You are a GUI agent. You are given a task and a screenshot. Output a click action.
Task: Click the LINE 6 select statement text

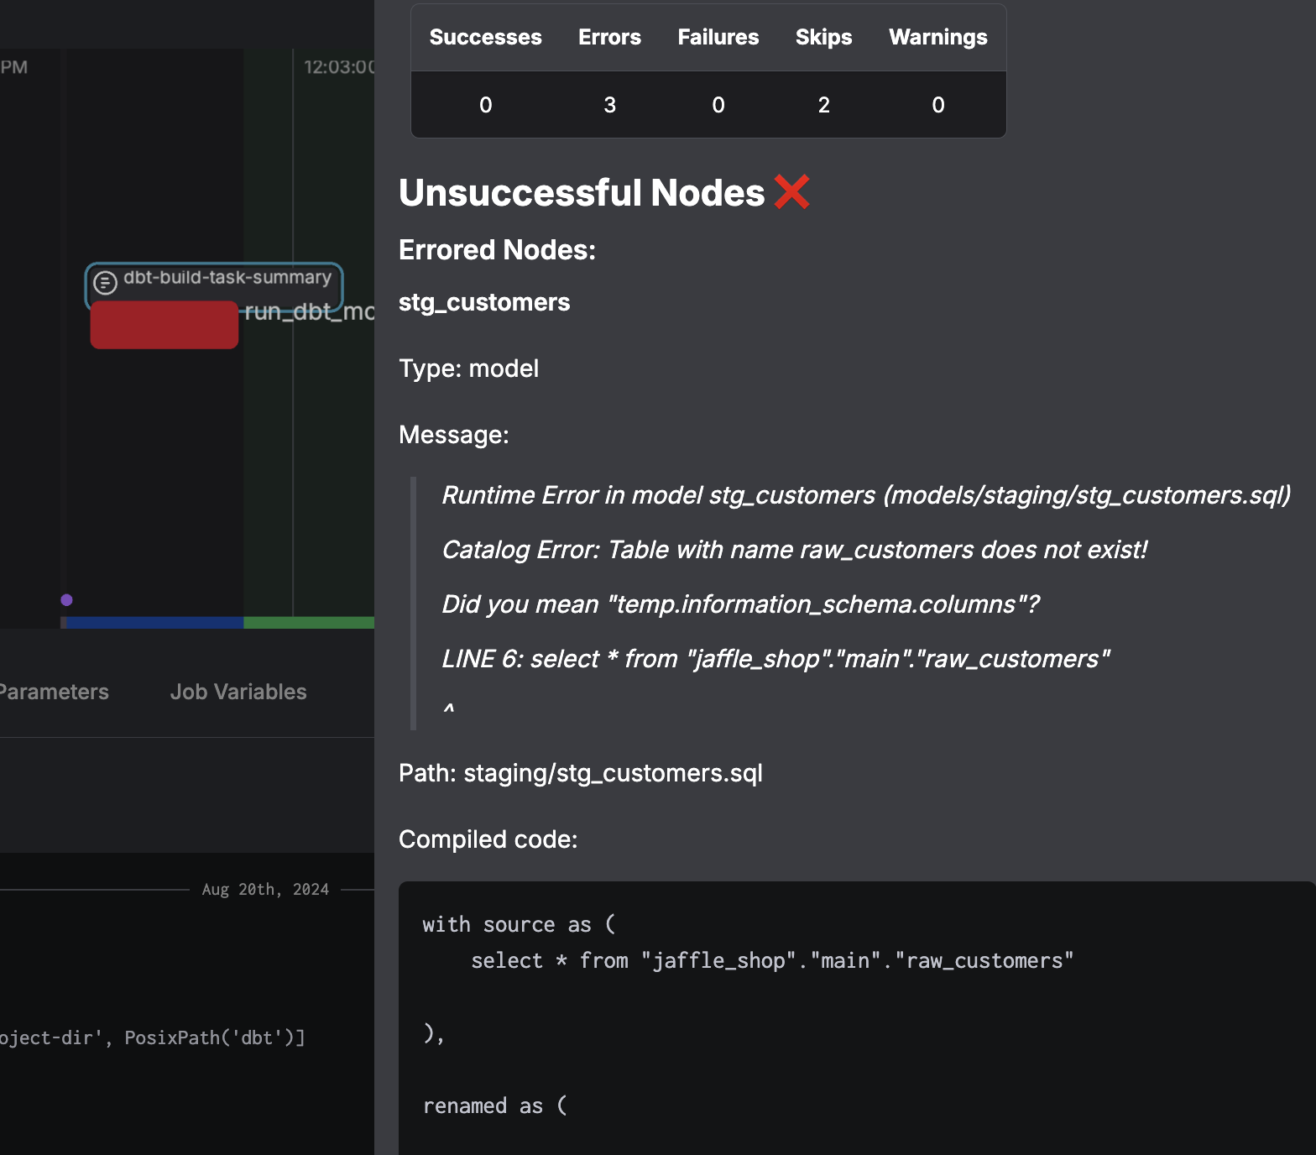(x=775, y=659)
